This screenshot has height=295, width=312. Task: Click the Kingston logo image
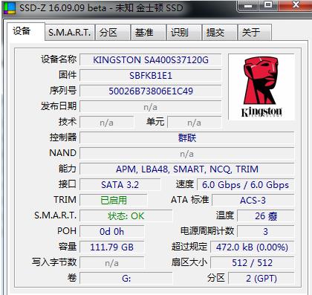tap(261, 87)
